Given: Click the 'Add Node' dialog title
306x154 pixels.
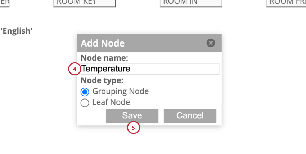Looking at the screenshot, I should tap(103, 43).
